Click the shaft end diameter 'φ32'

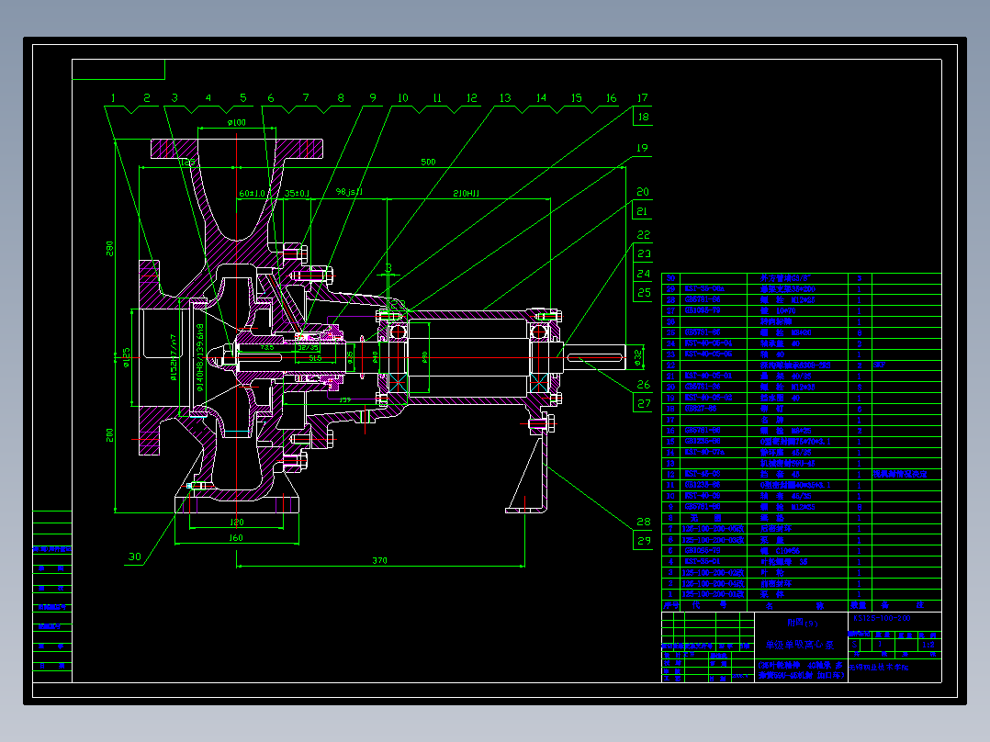click(x=638, y=357)
